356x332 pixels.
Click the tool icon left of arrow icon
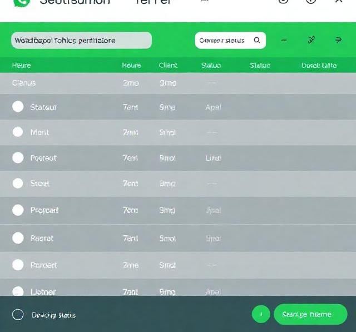(311, 39)
